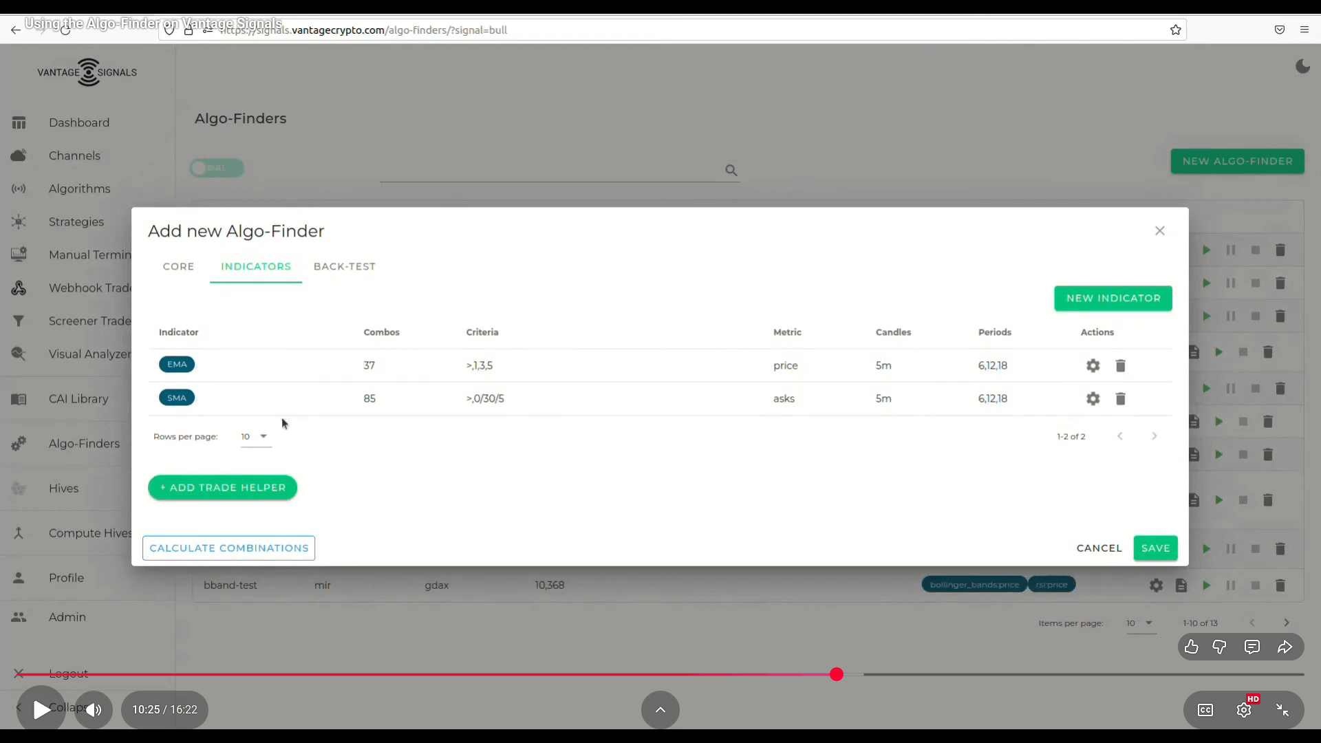Bookmark page with star icon
1321x743 pixels.
1175,30
